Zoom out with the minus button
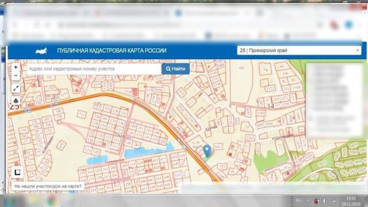The height and width of the screenshot is (207, 368). tap(16, 75)
